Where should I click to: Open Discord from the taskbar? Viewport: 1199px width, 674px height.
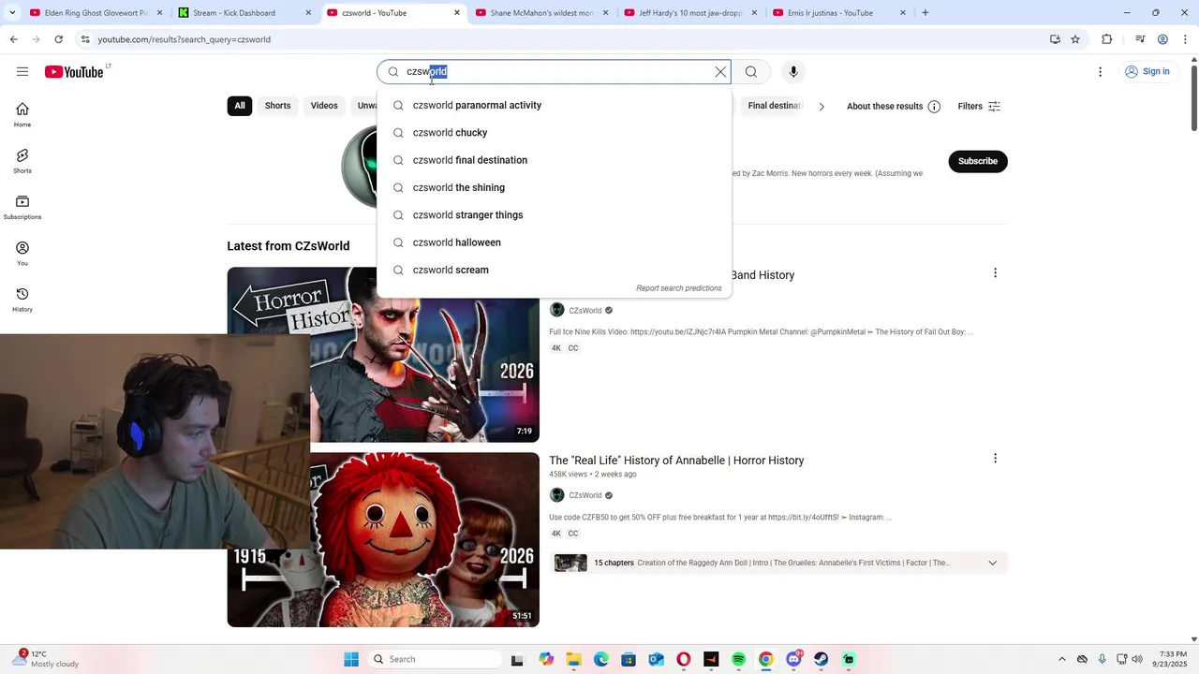(793, 659)
